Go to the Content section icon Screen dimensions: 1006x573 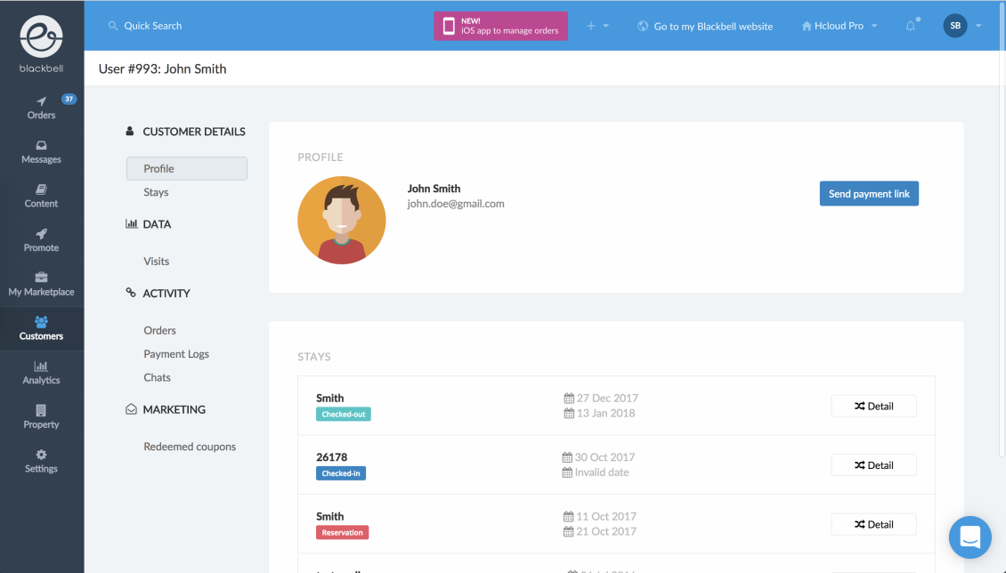point(41,190)
